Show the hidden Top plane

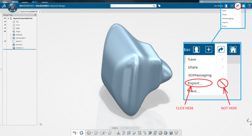click(5, 22)
